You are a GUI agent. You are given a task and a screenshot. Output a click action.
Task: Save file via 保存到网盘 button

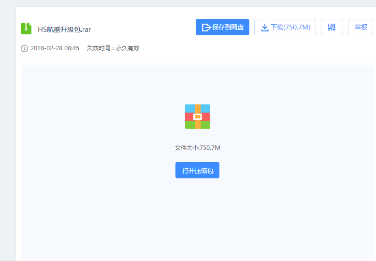coord(222,27)
